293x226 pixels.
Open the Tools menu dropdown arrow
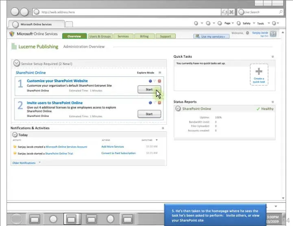269,23
